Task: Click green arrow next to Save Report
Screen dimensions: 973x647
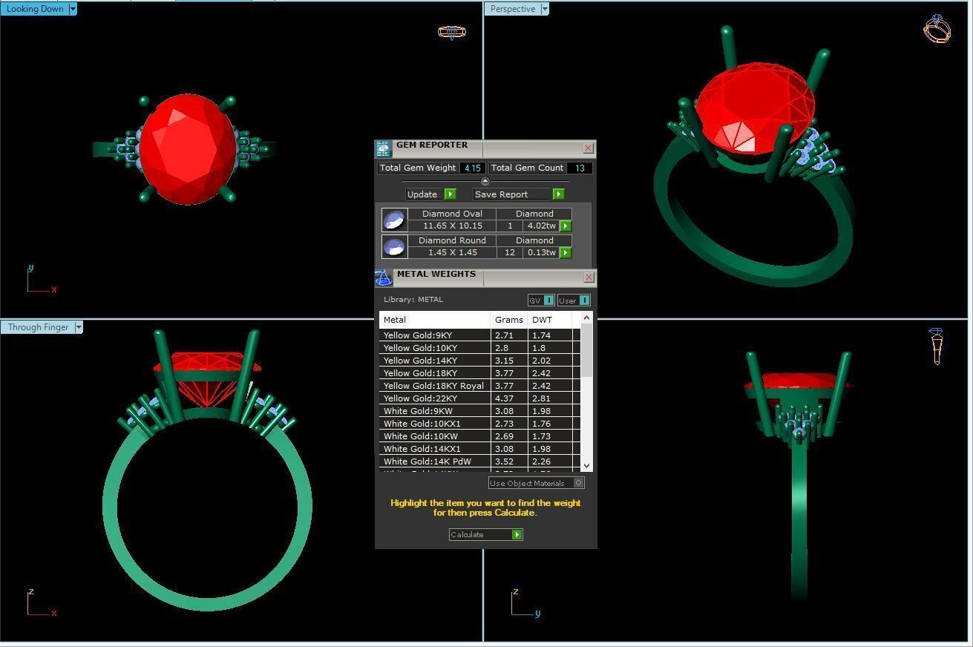Action: (558, 194)
